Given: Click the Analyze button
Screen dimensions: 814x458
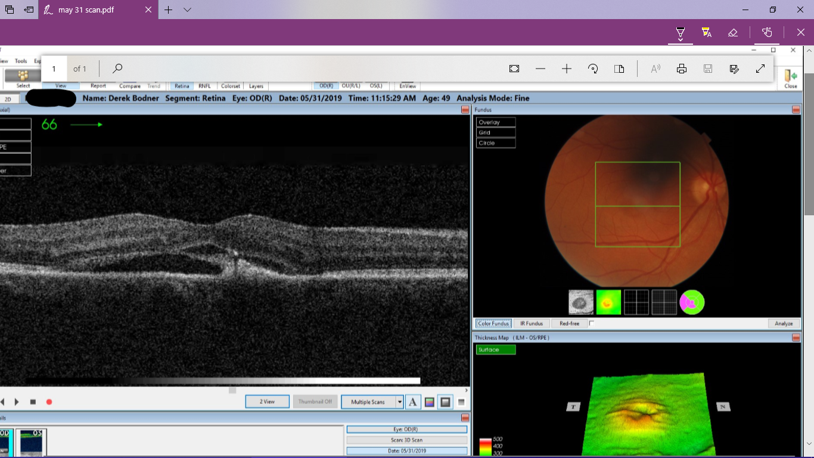Looking at the screenshot, I should pyautogui.click(x=784, y=323).
